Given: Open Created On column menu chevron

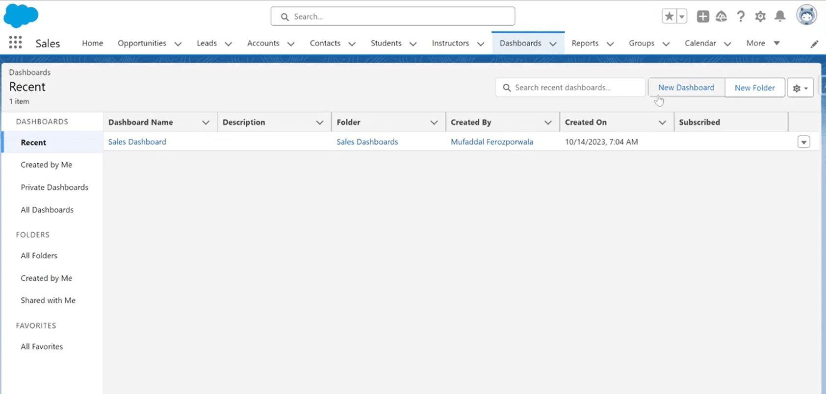Looking at the screenshot, I should (662, 123).
